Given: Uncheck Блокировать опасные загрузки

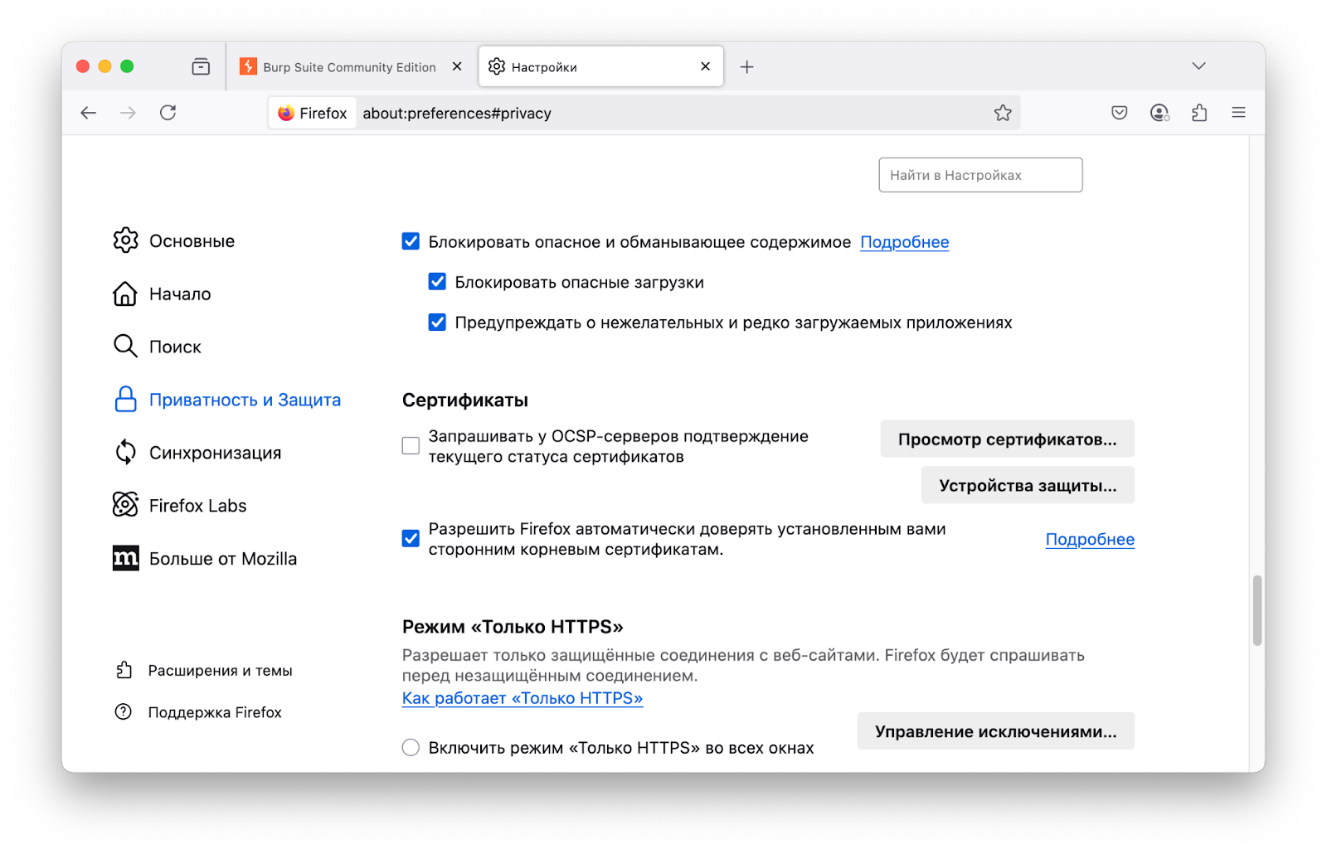Looking at the screenshot, I should pyautogui.click(x=437, y=282).
